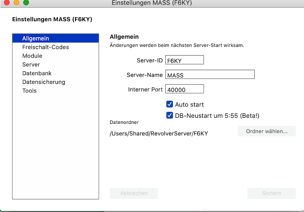Open the Tools section in sidebar

click(29, 91)
